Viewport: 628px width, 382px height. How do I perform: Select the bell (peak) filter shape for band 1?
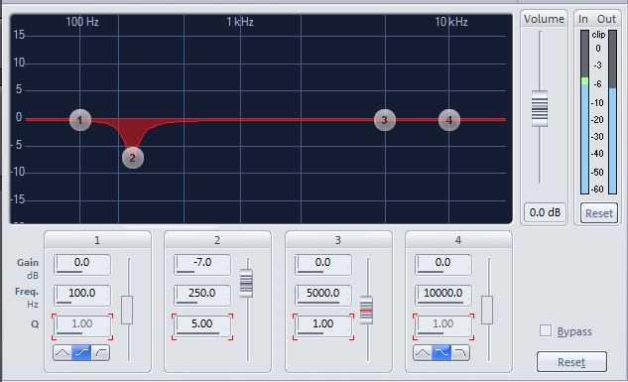pos(63,353)
